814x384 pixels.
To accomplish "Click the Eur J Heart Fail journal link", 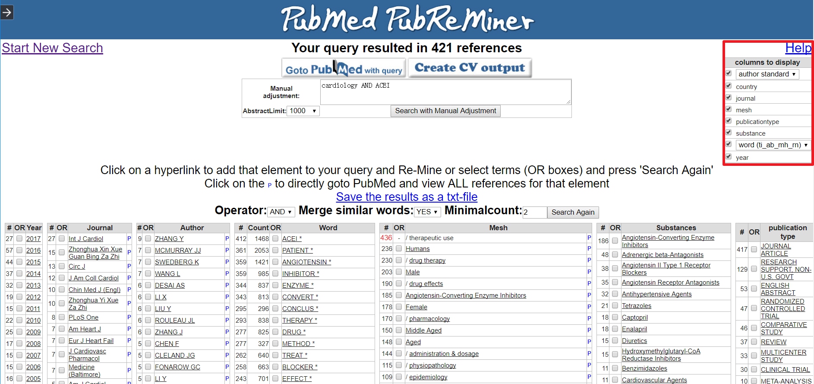I will coord(91,341).
